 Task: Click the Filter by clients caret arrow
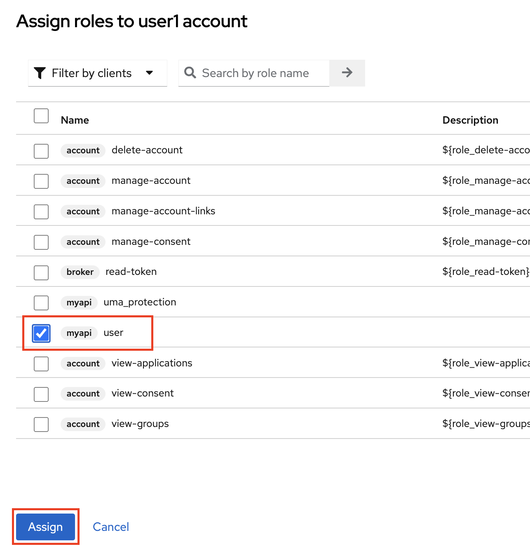click(150, 73)
